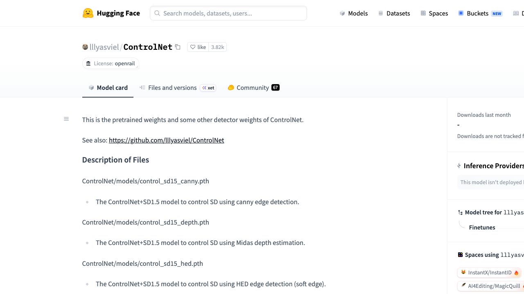Switch to the Community tab
The image size is (524, 294).
click(x=253, y=87)
